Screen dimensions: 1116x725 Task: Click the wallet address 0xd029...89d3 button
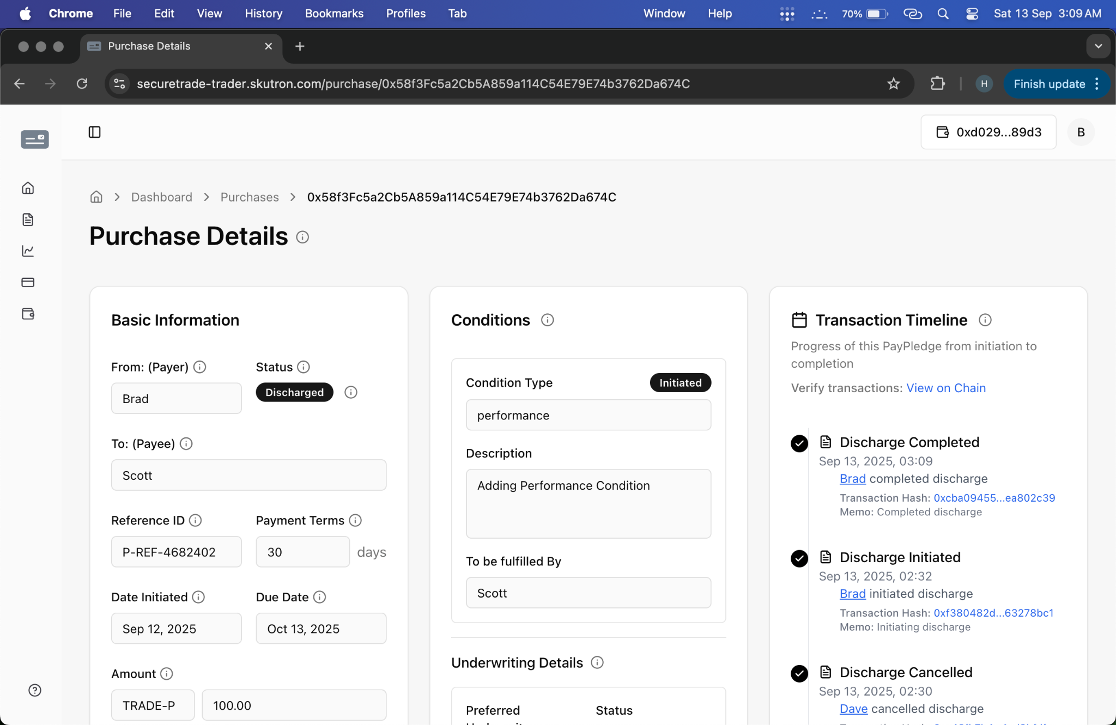coord(988,132)
